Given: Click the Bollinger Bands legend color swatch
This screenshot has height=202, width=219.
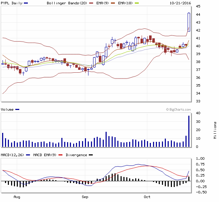Looking at the screenshot, I should pos(91,3).
